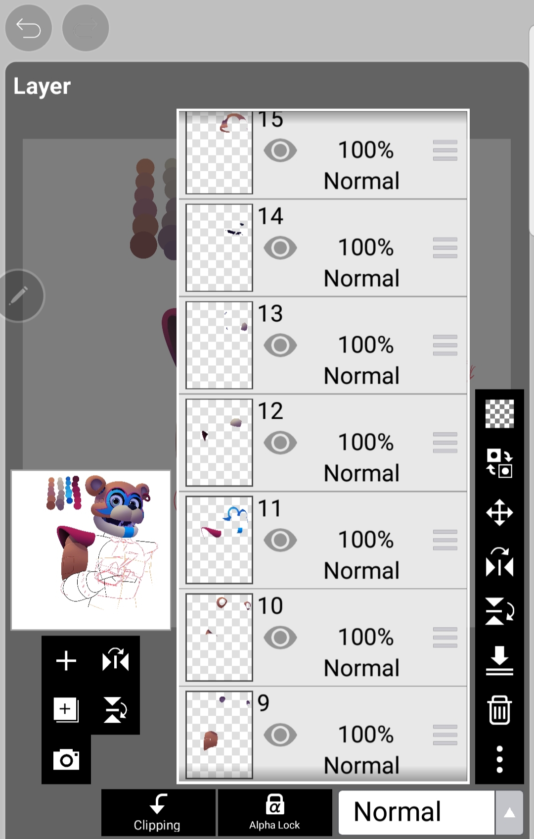Add a new layer with plus icon
Screen dimensions: 534x839
point(66,661)
